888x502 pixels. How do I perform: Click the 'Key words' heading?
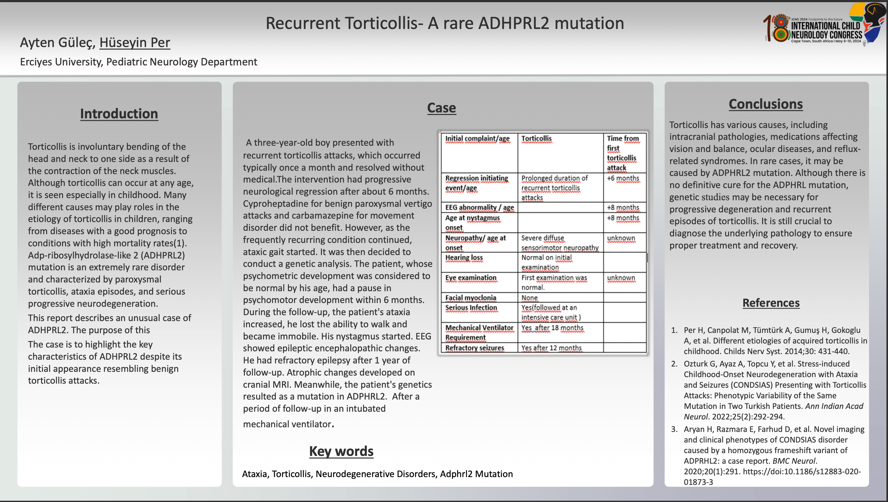point(341,451)
